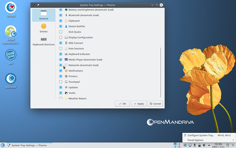
Task: Click the System Tray Settings taskbar entry
Action: click(x=29, y=145)
